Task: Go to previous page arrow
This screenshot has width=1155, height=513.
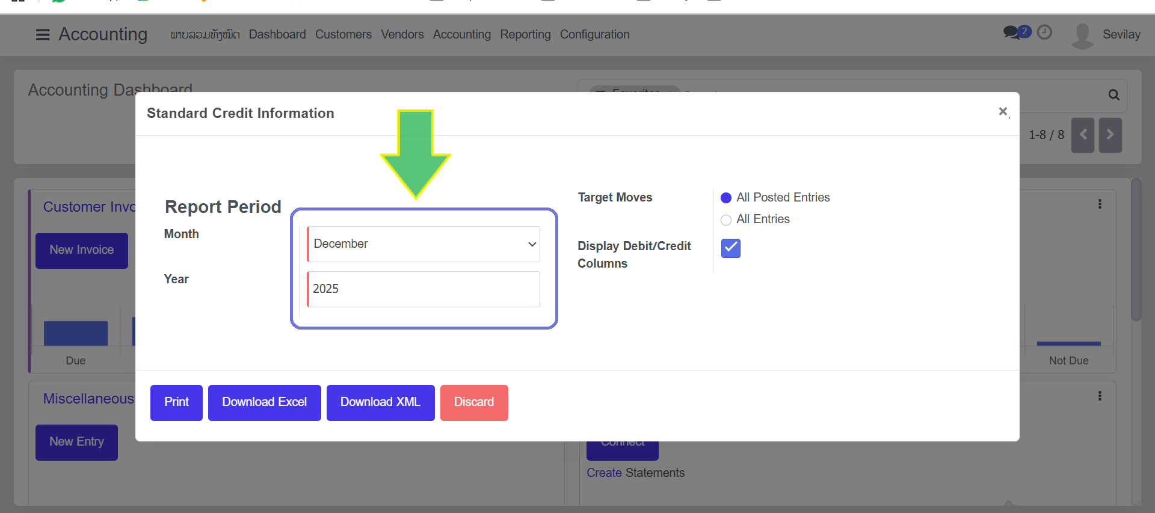Action: 1082,135
